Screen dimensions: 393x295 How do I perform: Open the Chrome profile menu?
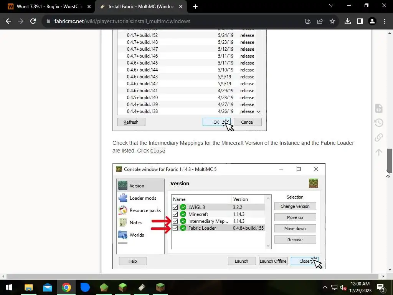[372, 22]
